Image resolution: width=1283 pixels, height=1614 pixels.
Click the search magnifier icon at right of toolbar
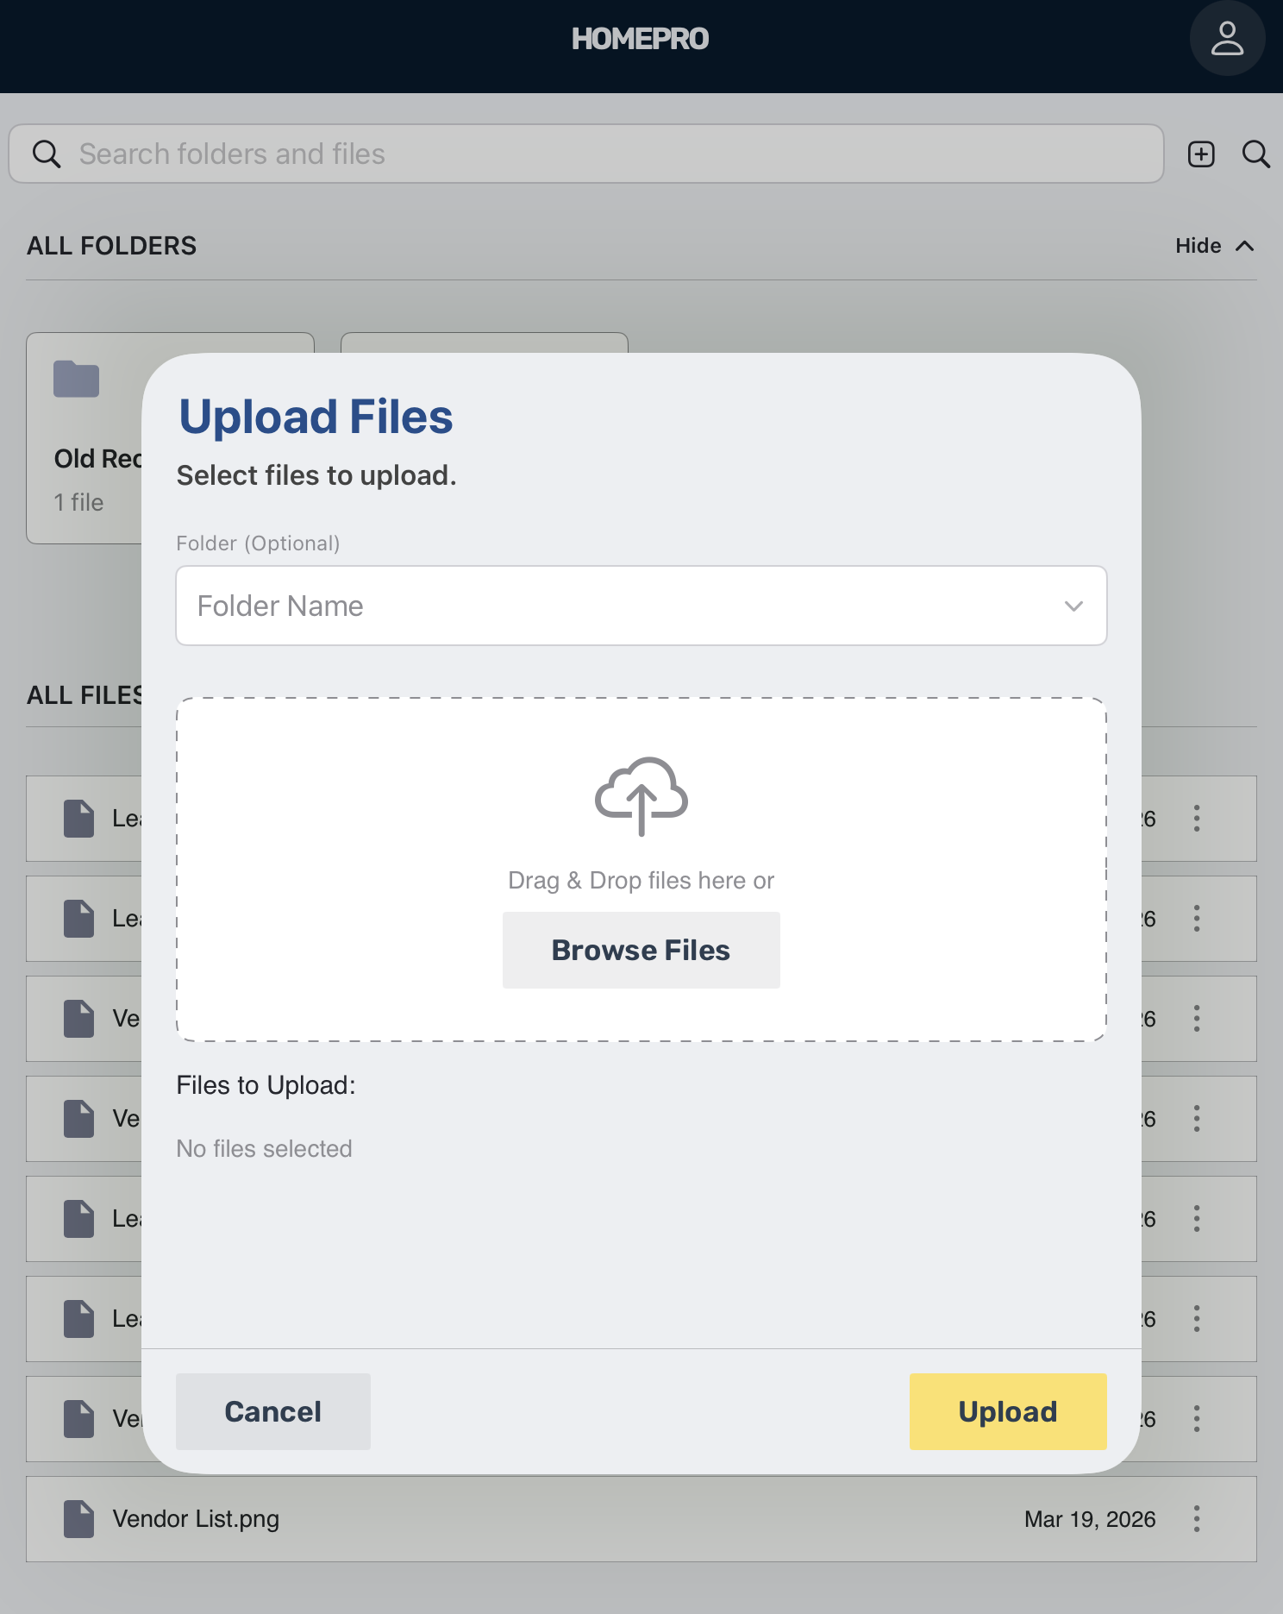(1255, 154)
